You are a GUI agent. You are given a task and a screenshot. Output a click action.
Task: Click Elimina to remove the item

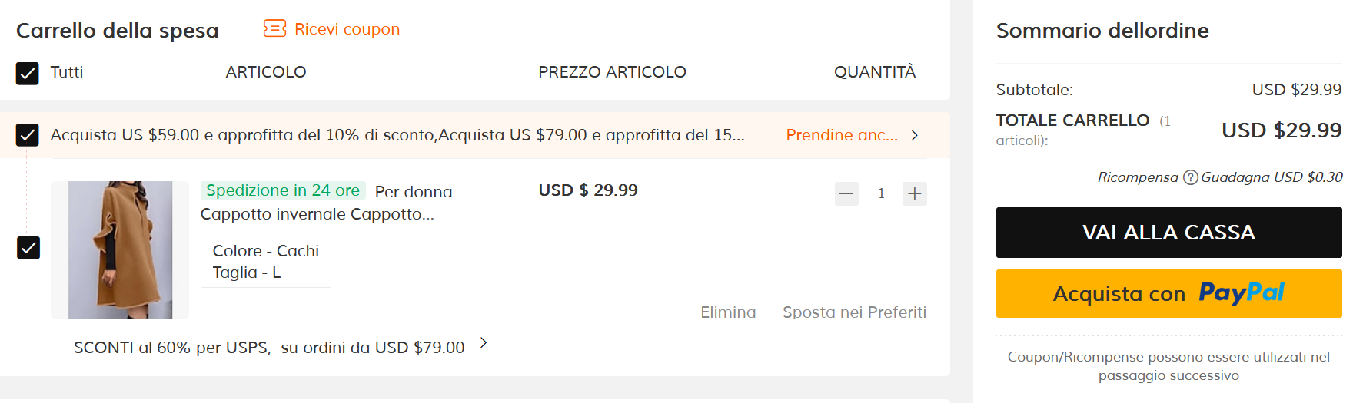click(x=728, y=312)
